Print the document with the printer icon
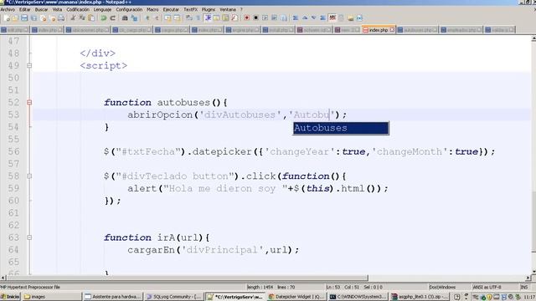Screen dimensions: 536x301 [x=61, y=18]
